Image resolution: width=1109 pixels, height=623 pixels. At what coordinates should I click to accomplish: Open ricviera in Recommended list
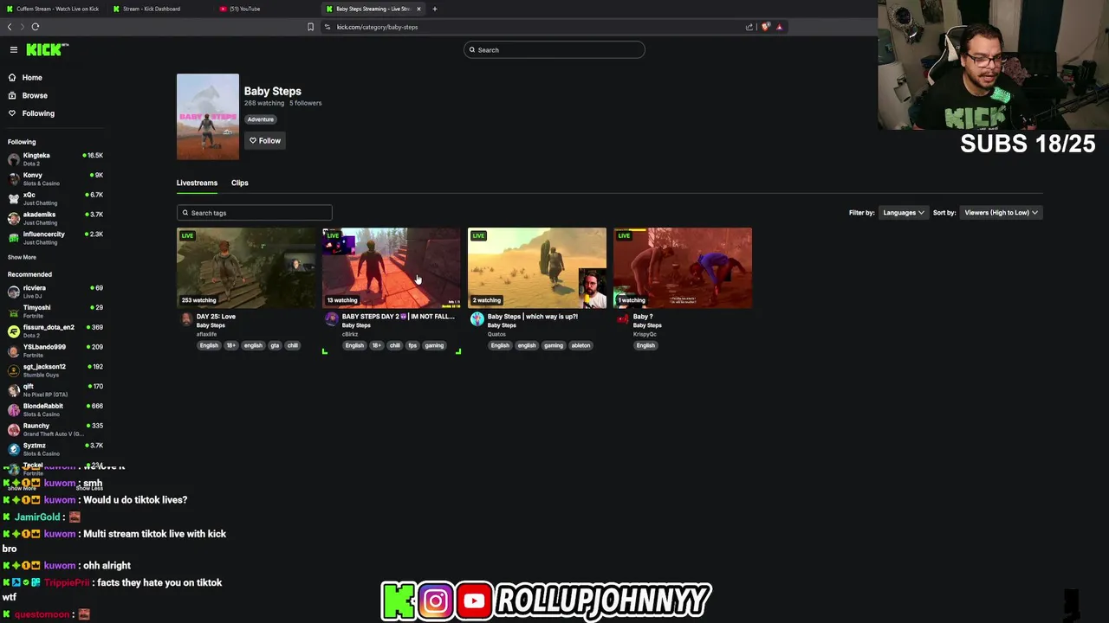pyautogui.click(x=55, y=292)
